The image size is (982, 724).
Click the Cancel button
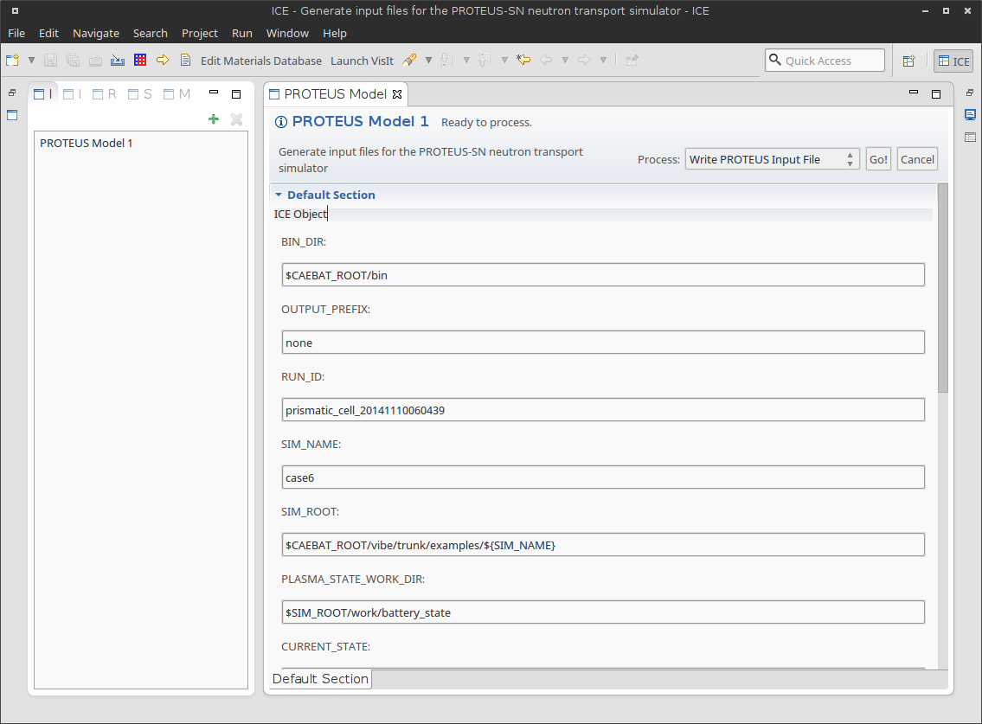(x=917, y=160)
